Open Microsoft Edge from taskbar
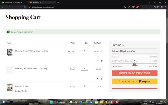168x105 pixels. 81,102
